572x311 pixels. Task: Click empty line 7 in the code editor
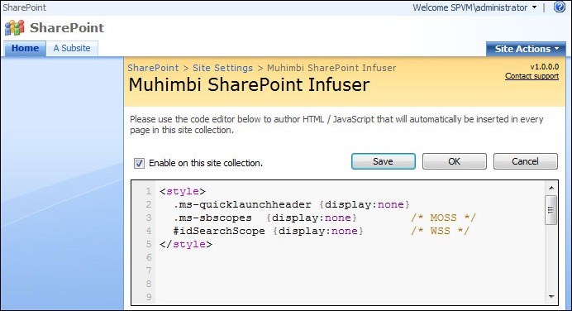point(350,270)
